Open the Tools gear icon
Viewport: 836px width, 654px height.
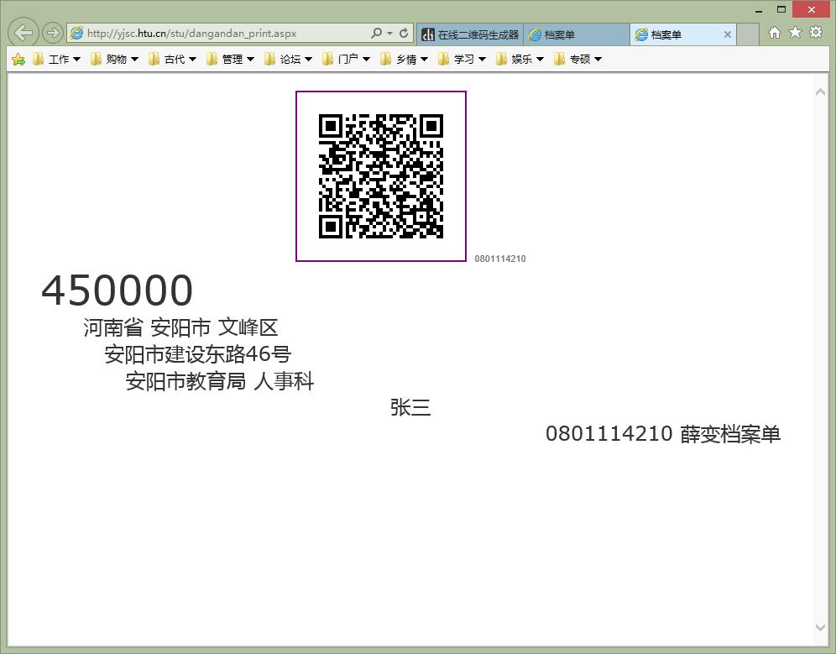pos(815,33)
